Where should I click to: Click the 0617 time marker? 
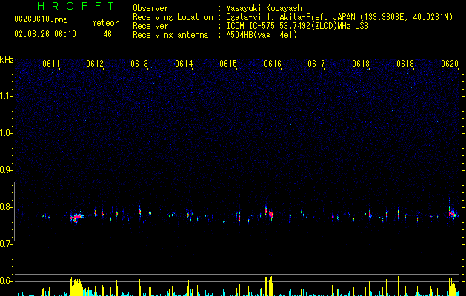point(316,64)
